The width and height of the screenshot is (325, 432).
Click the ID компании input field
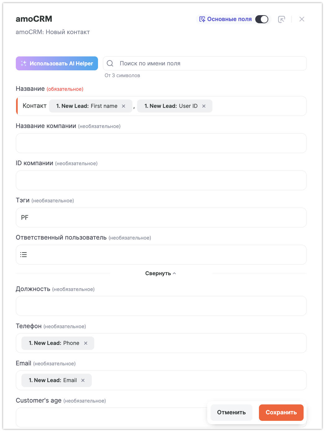[x=161, y=180]
